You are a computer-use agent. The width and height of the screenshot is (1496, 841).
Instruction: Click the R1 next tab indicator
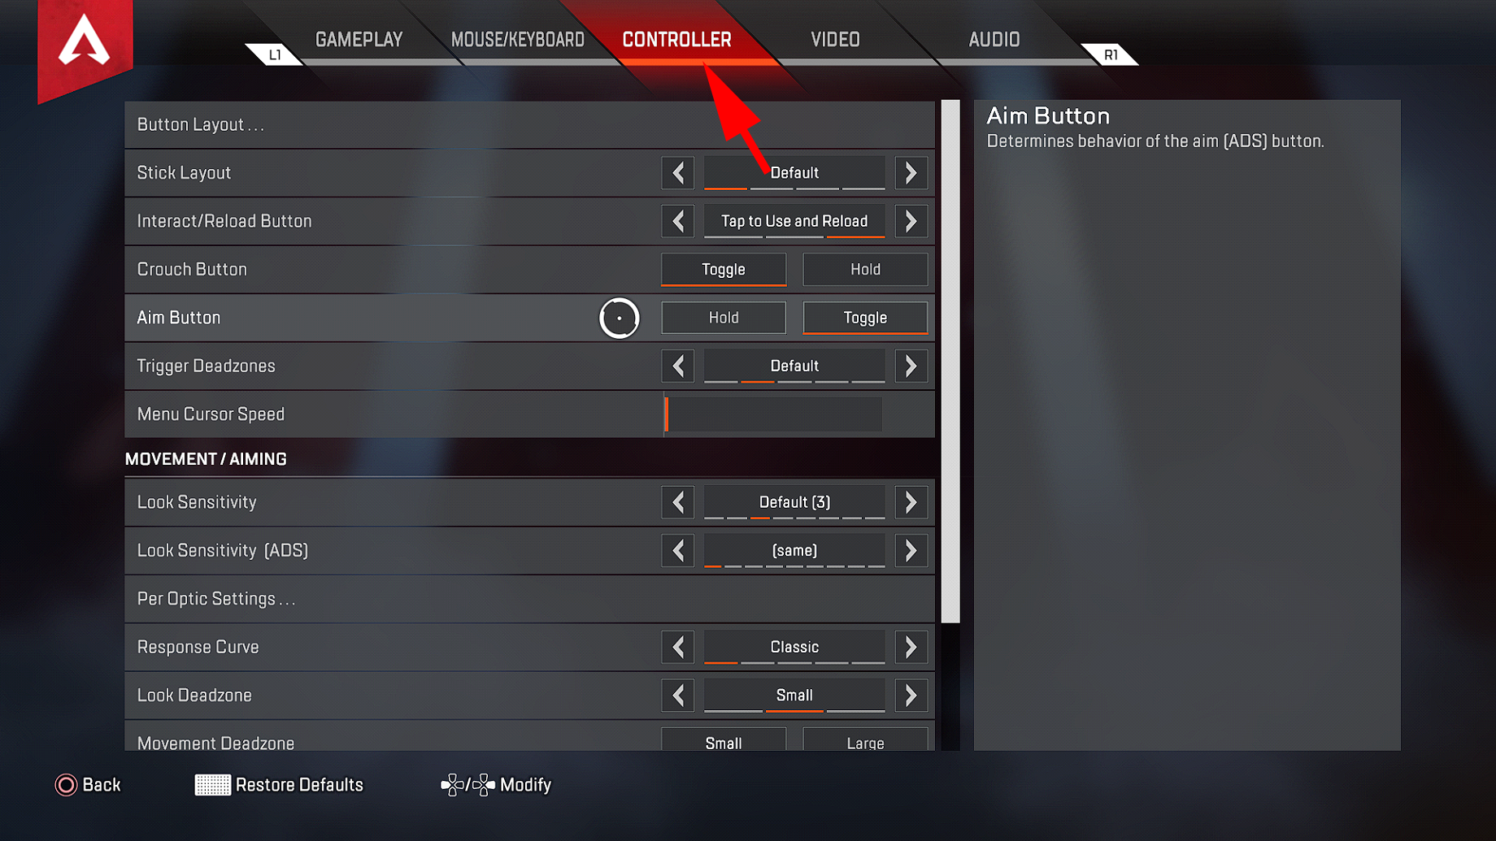1110,54
